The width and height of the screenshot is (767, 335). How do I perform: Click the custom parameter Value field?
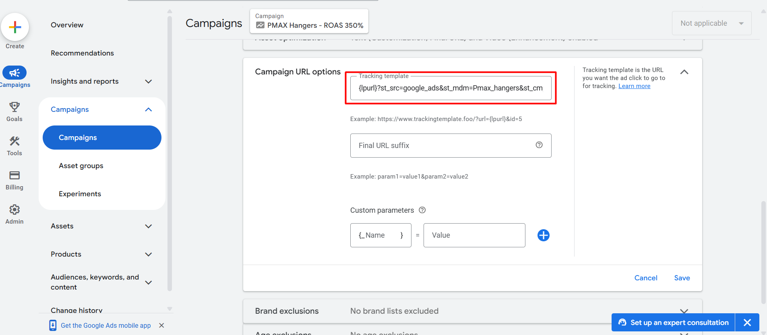[x=474, y=235]
